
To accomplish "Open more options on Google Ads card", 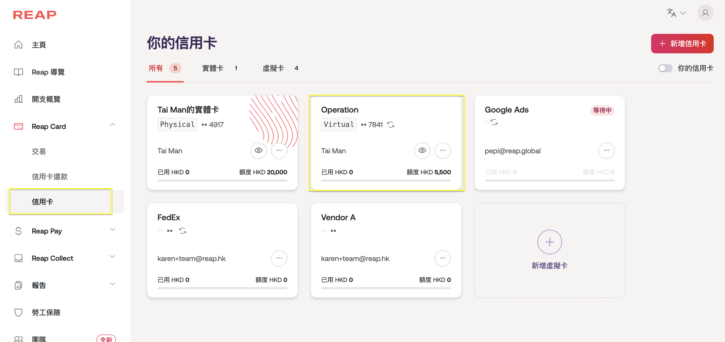I will [606, 150].
